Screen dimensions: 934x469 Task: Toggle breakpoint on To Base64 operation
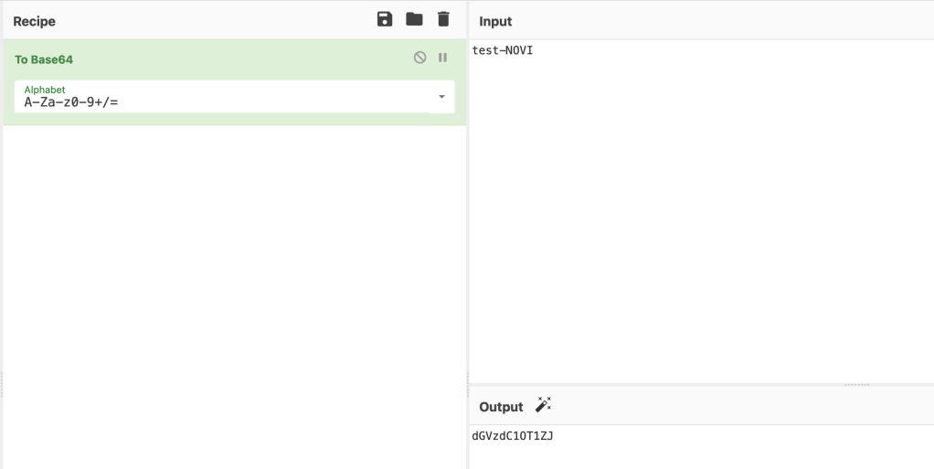[442, 58]
